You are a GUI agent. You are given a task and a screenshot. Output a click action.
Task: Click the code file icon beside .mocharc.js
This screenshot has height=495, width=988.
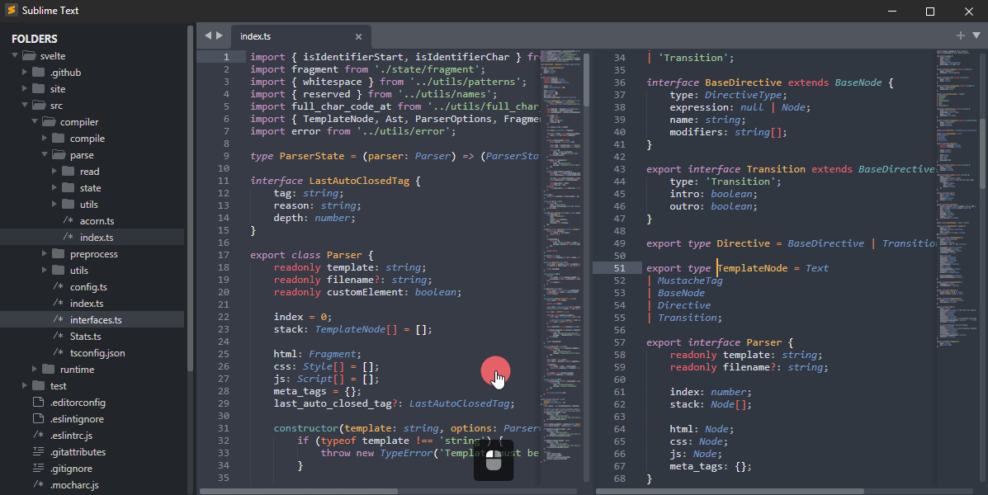39,484
